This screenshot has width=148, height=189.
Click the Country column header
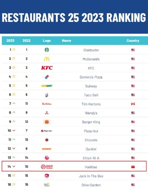pos(133,41)
